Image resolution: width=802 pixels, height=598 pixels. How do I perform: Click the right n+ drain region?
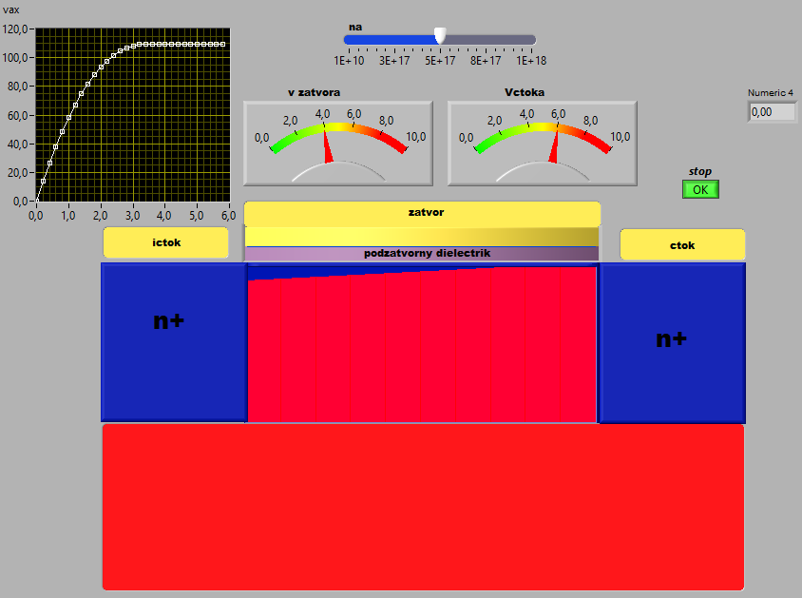point(672,343)
